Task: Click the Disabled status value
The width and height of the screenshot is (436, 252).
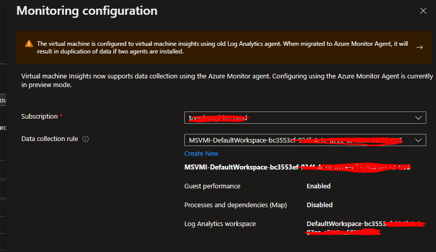Action: [319, 205]
